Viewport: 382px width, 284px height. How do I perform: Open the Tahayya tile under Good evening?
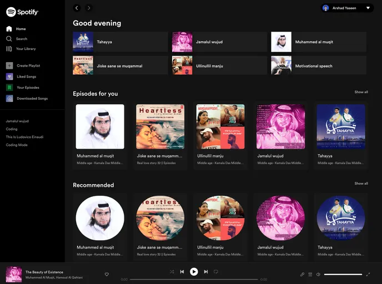tap(120, 42)
